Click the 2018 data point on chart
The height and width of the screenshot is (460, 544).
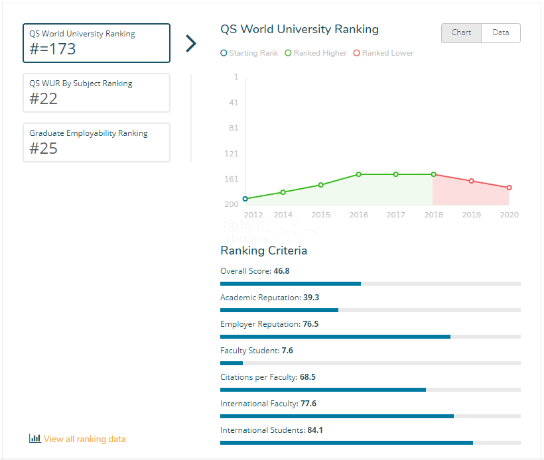pos(434,174)
